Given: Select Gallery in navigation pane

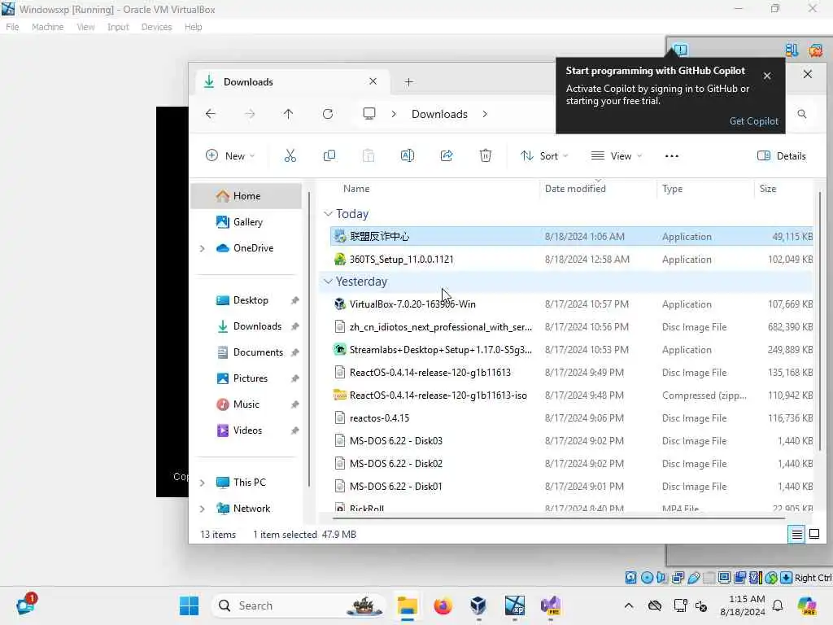Looking at the screenshot, I should [x=246, y=222].
